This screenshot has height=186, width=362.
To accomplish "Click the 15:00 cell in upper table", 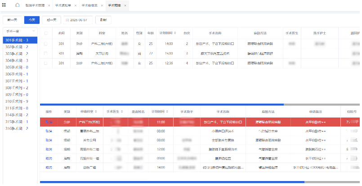I will point(169,54).
